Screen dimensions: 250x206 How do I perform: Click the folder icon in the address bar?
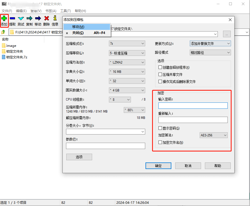pyautogui.click(x=12, y=32)
